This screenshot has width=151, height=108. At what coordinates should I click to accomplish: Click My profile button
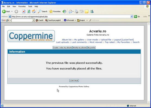pyautogui.click(x=91, y=48)
